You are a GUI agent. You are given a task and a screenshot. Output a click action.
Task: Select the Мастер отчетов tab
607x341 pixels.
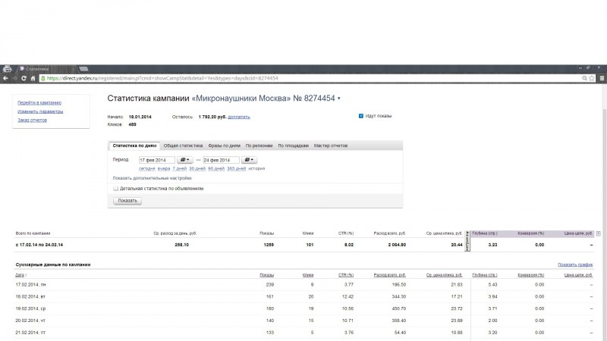pyautogui.click(x=331, y=145)
